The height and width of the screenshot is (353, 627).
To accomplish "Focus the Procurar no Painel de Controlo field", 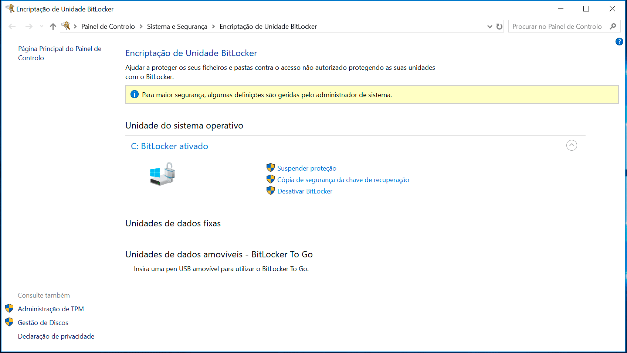I will click(x=564, y=27).
